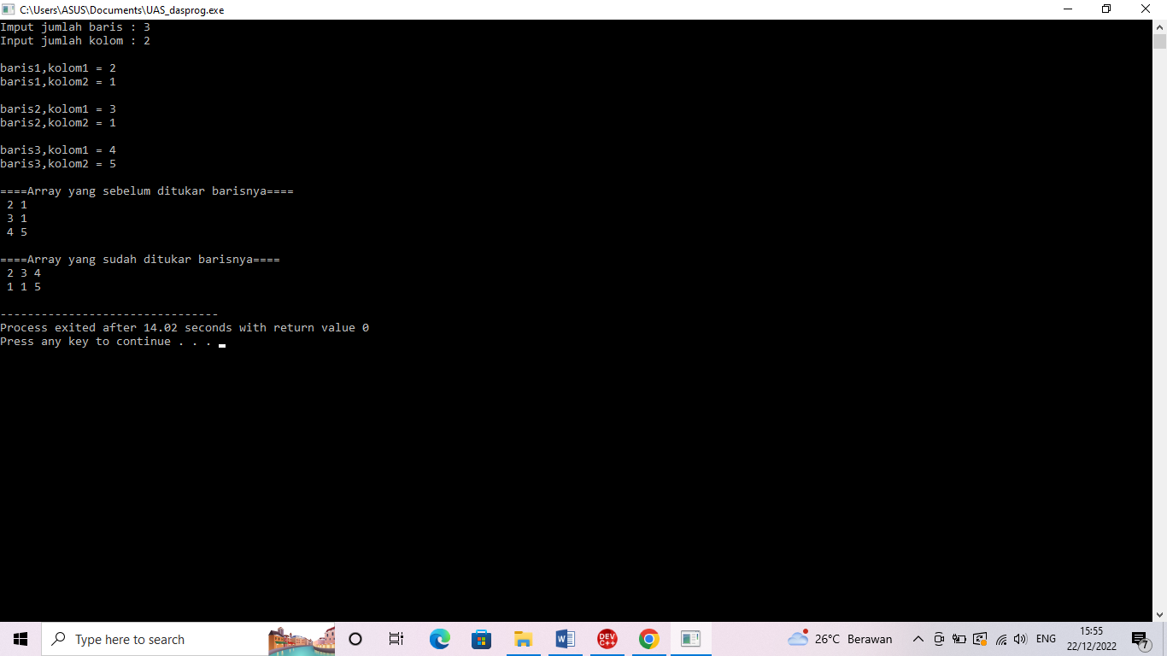Click the heading 'Array yang sudah ditukar barisnya'
The height and width of the screenshot is (656, 1167).
coord(140,260)
